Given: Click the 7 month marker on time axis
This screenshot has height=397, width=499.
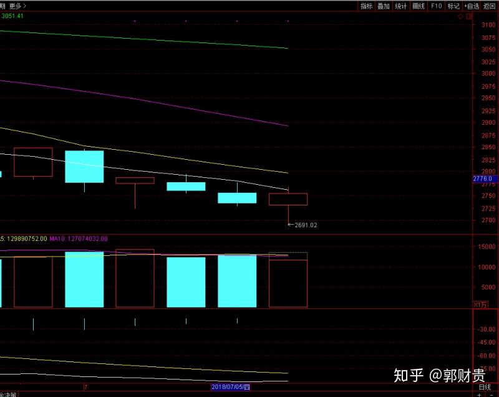Looking at the screenshot, I should (85, 387).
